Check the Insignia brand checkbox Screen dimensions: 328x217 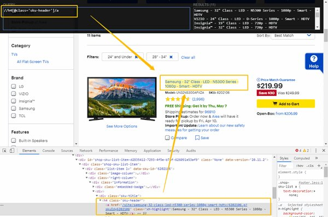14,101
